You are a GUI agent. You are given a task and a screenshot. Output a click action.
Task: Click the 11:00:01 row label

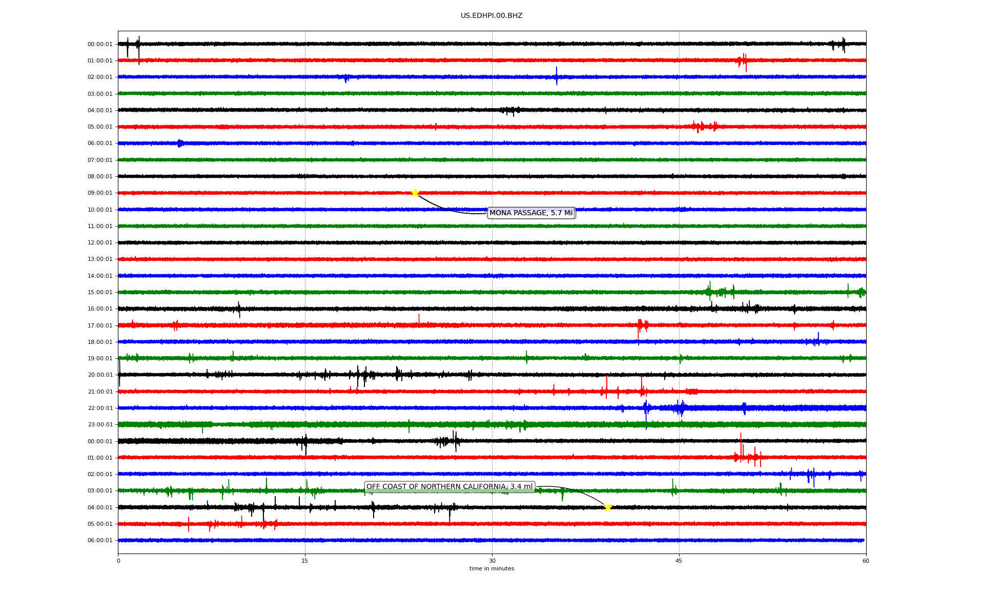[100, 227]
